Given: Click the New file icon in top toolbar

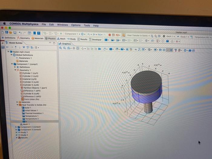Looking at the screenshot, I should pyautogui.click(x=2, y=32).
